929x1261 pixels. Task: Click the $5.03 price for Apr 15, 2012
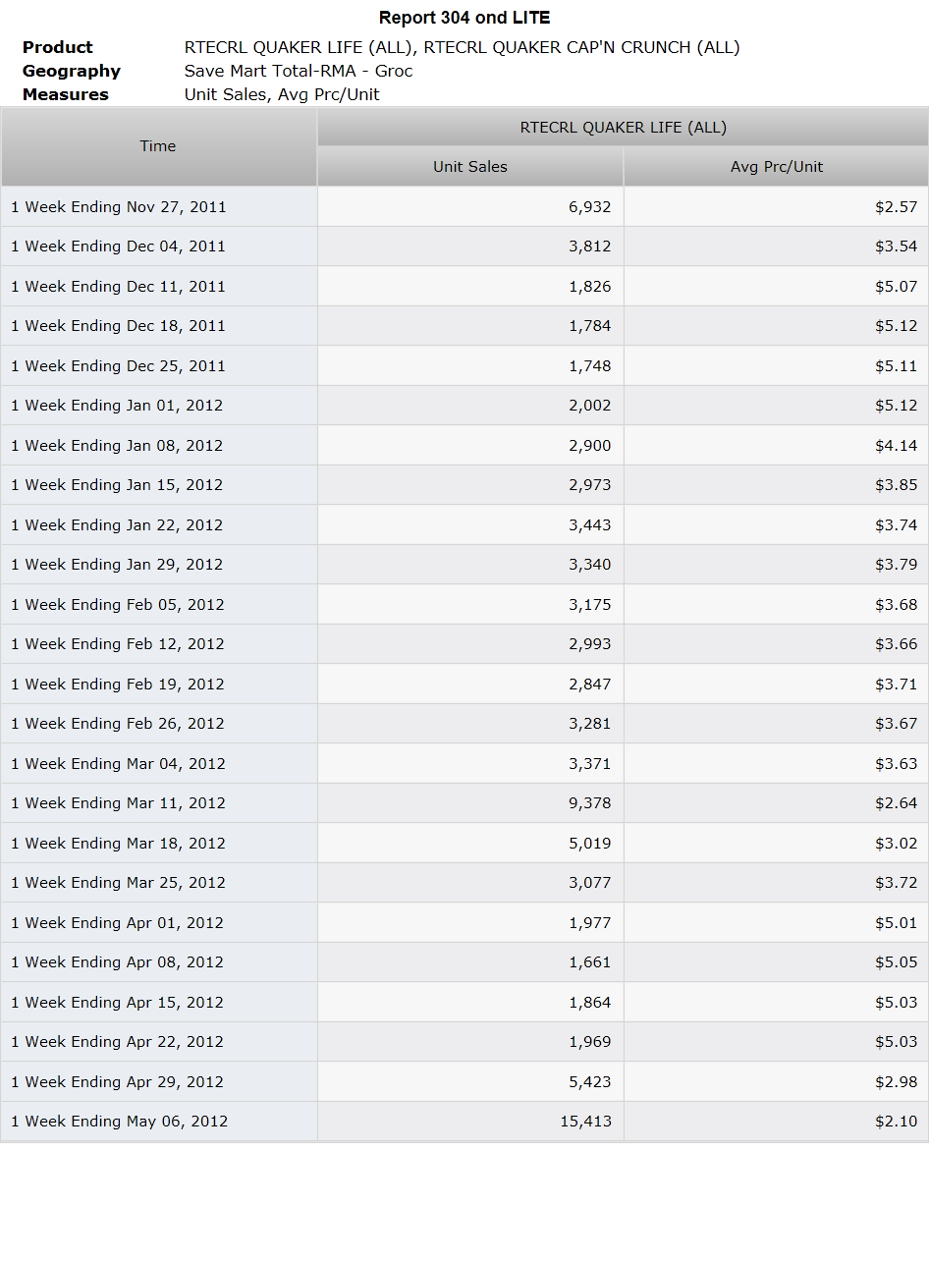click(x=896, y=1003)
